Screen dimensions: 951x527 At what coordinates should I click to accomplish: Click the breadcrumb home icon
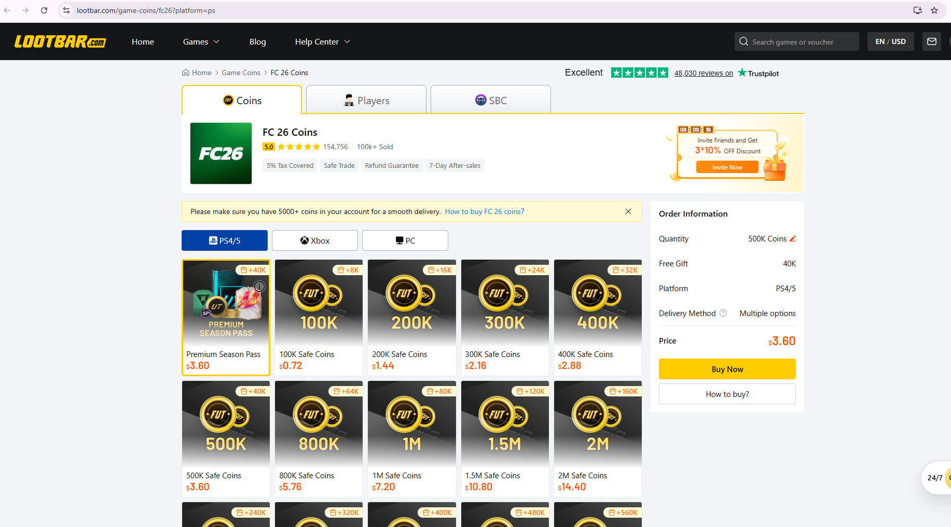(x=186, y=73)
